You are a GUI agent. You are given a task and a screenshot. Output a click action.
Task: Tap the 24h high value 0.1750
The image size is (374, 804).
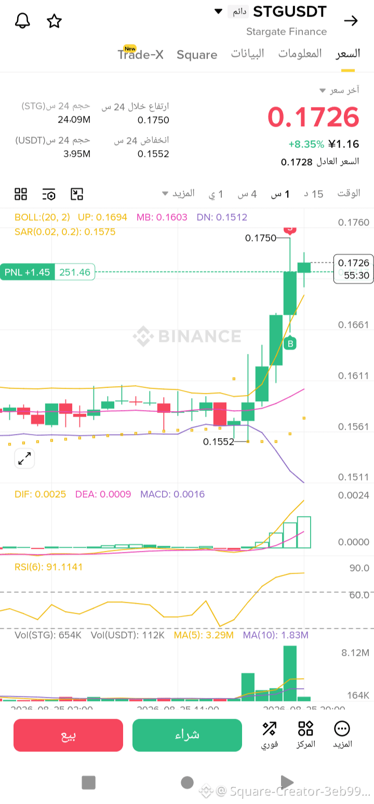click(x=153, y=120)
